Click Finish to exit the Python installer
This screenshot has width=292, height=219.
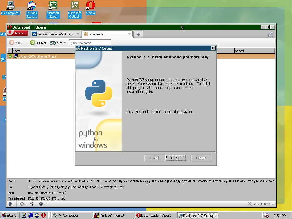pos(175,158)
